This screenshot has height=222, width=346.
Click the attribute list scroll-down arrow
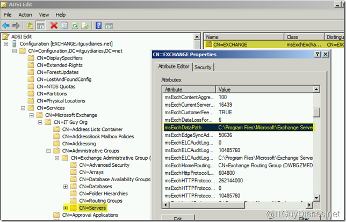tap(316, 197)
